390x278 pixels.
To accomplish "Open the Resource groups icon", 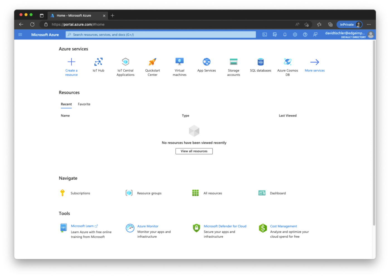I will 129,193.
